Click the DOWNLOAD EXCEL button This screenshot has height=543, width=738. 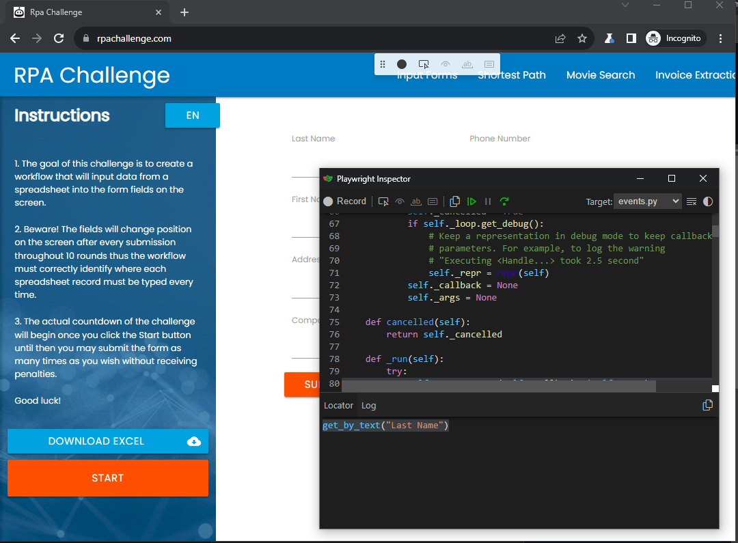[108, 441]
